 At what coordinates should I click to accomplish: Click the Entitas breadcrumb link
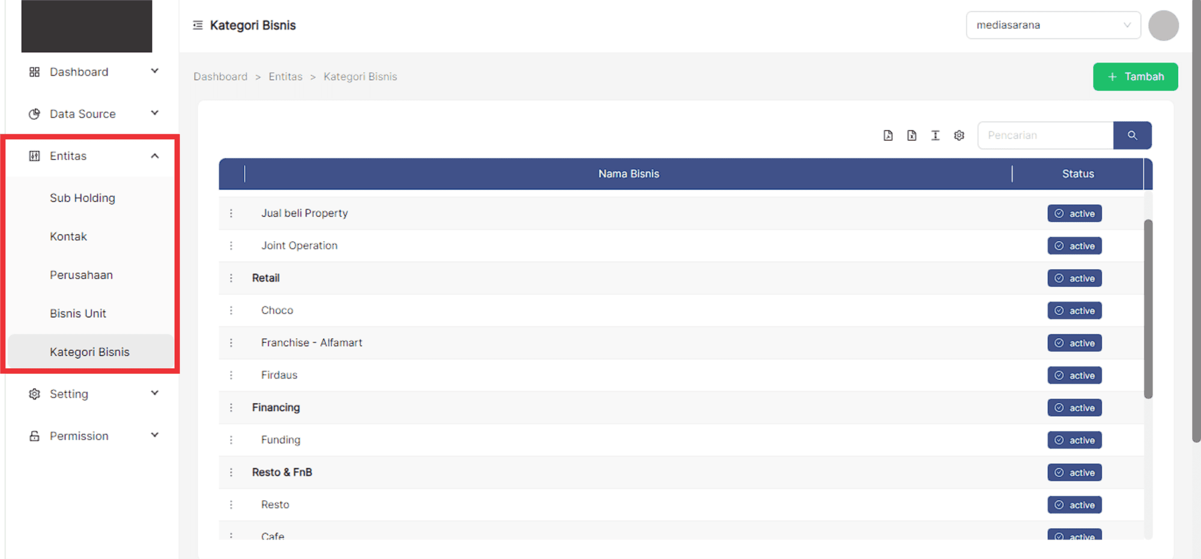point(285,77)
